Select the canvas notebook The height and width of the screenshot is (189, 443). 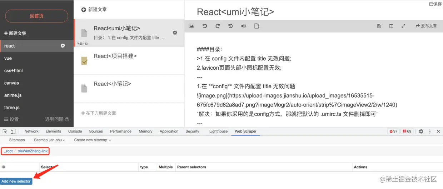(37, 83)
